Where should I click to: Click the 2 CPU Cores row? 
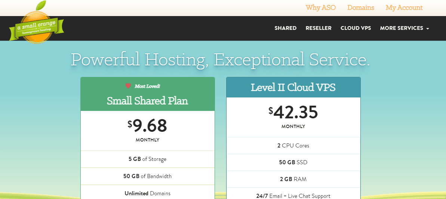point(293,146)
